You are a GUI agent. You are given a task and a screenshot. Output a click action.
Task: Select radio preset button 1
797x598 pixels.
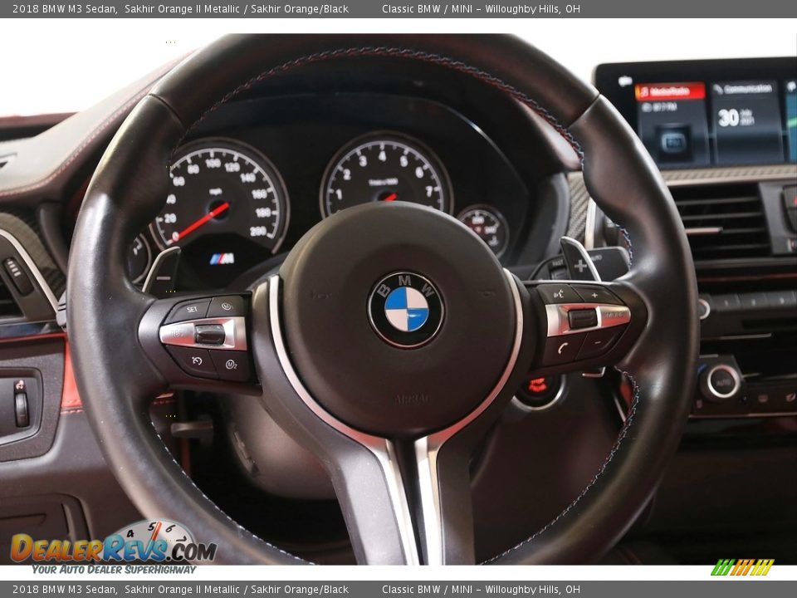point(726,303)
